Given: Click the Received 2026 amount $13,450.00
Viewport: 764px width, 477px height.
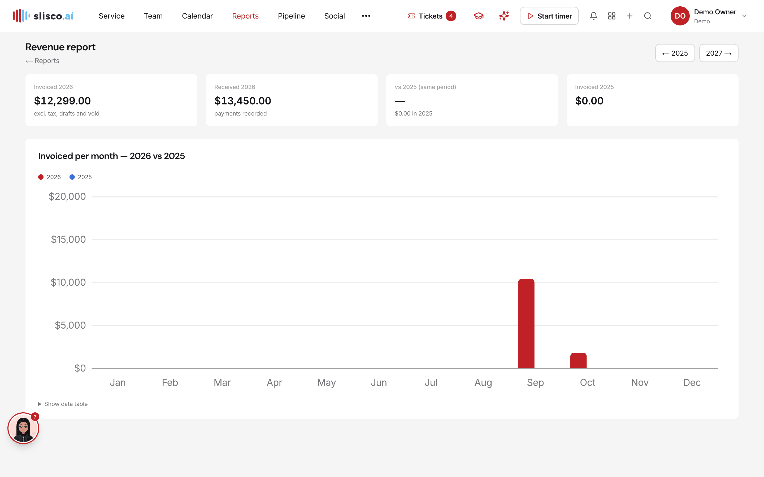Looking at the screenshot, I should pos(242,101).
